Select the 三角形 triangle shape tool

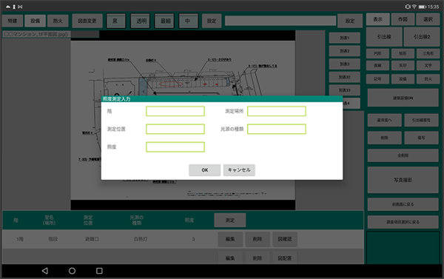428,53
